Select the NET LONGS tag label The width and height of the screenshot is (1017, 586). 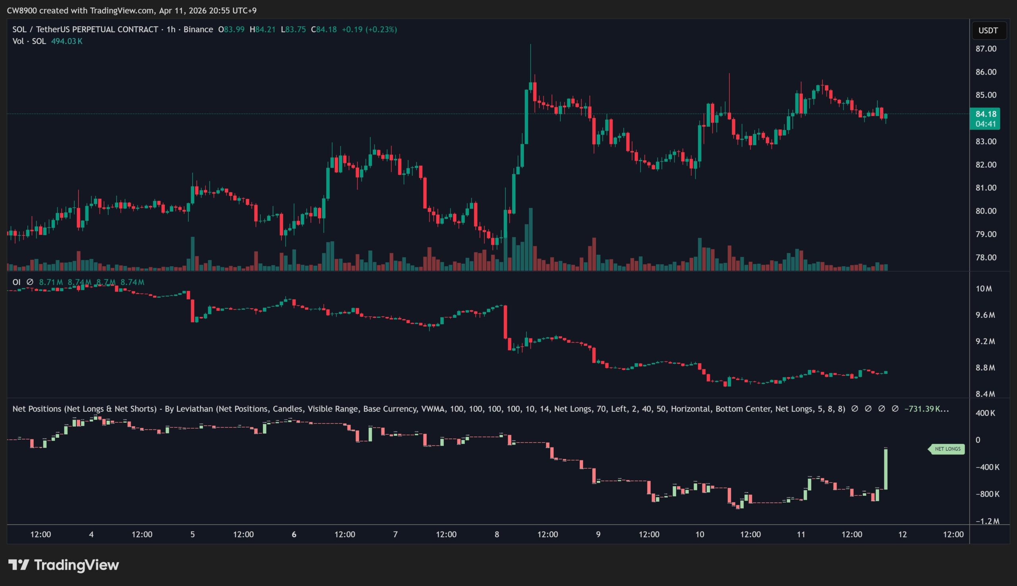point(947,449)
